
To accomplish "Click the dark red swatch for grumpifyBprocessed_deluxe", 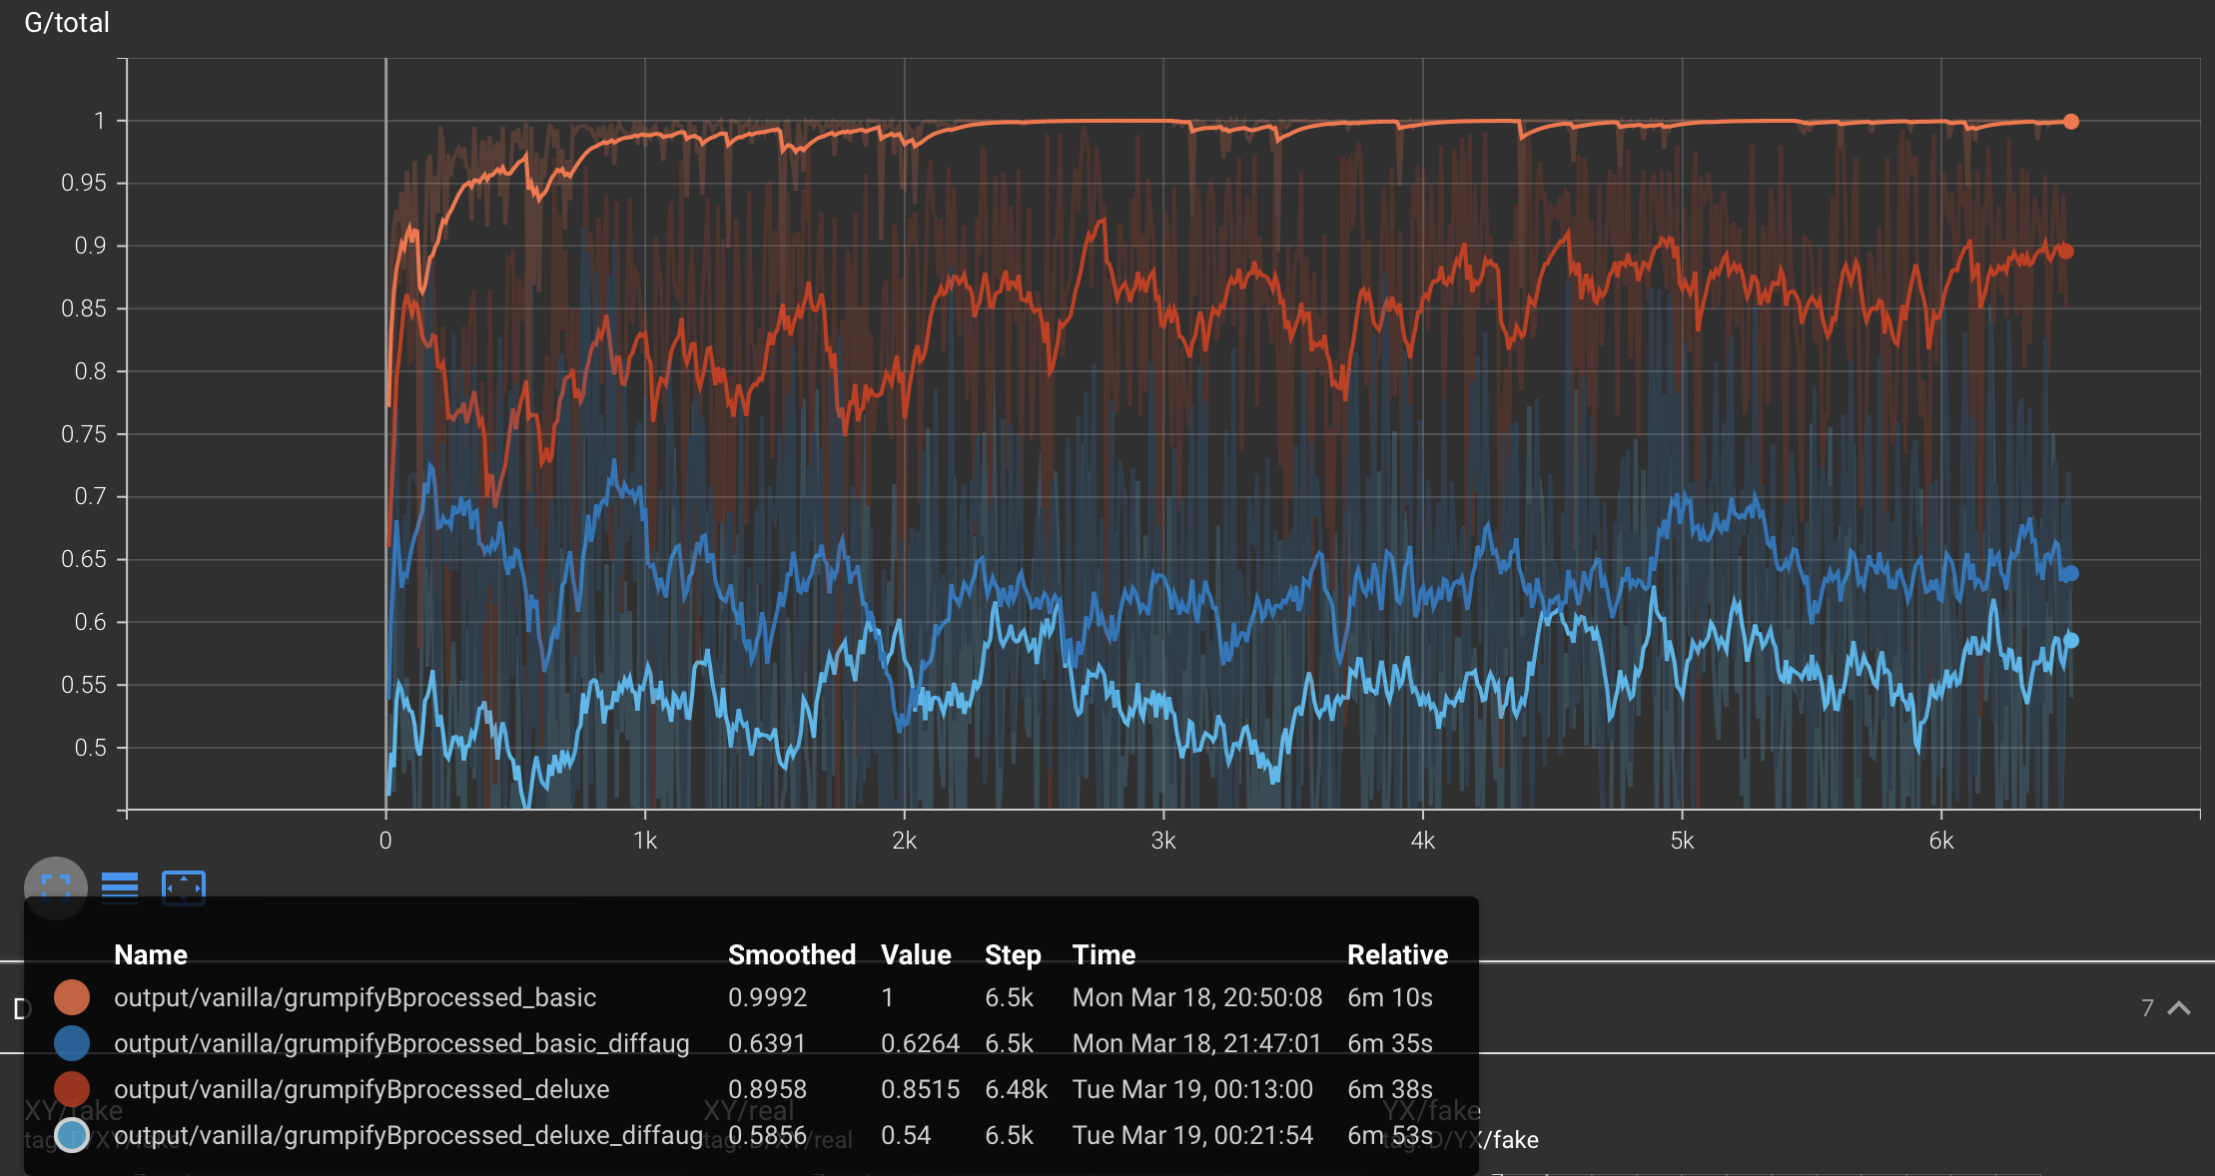I will click(x=72, y=1089).
